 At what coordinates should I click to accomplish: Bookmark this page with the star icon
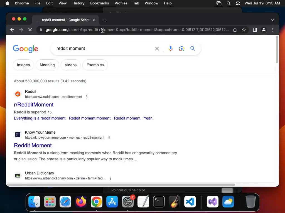click(x=244, y=30)
